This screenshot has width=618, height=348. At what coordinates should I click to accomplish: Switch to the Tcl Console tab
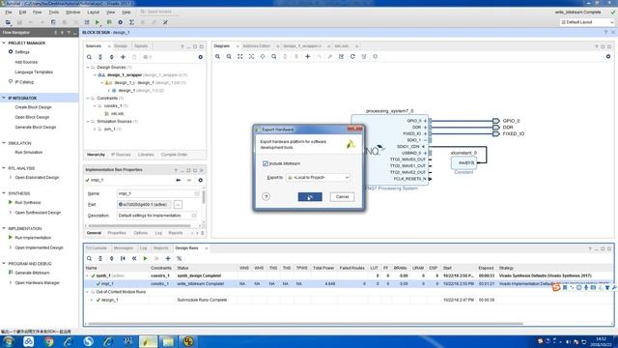pos(97,248)
